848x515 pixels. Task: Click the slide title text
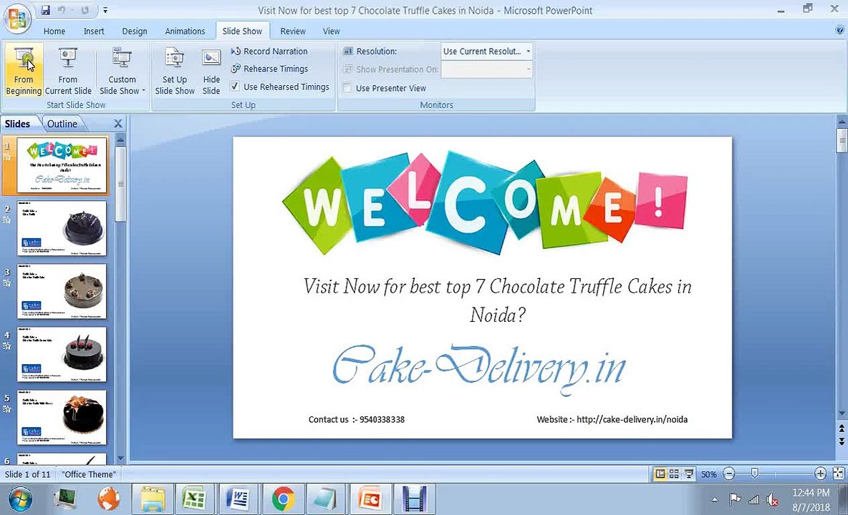coord(498,300)
